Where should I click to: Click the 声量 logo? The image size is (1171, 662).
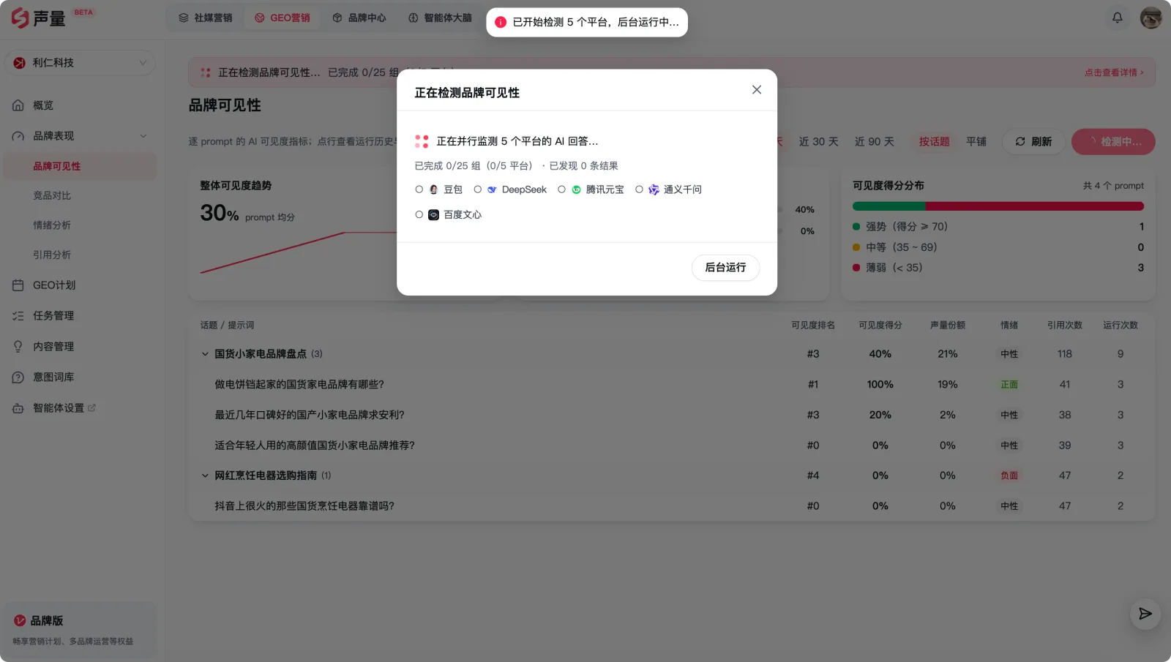tap(38, 18)
